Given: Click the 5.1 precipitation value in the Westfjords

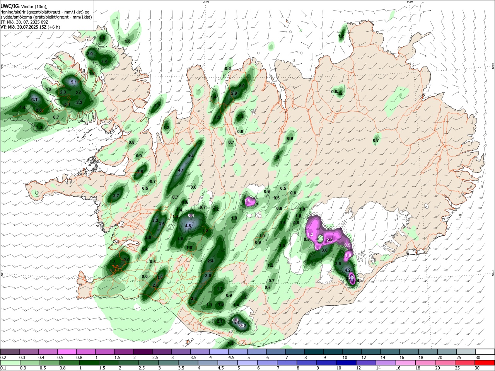Looking at the screenshot, I should point(74,82).
